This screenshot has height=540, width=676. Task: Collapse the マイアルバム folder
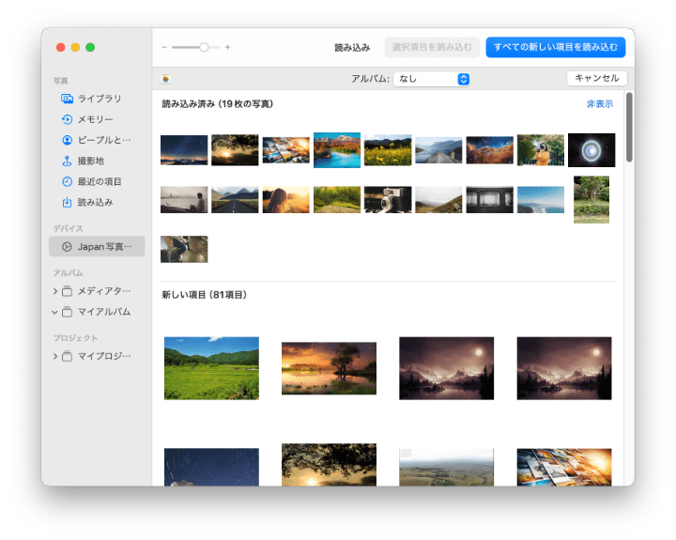point(55,312)
